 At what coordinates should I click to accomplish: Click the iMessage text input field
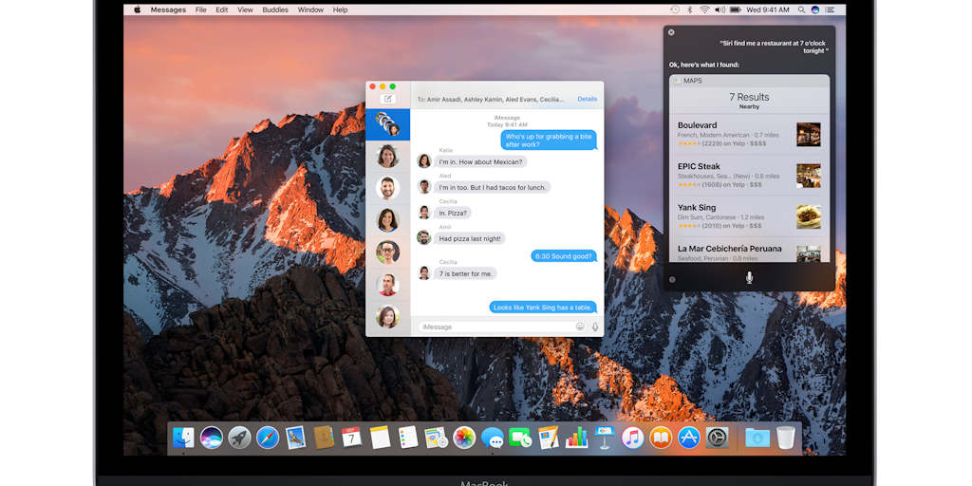click(501, 327)
